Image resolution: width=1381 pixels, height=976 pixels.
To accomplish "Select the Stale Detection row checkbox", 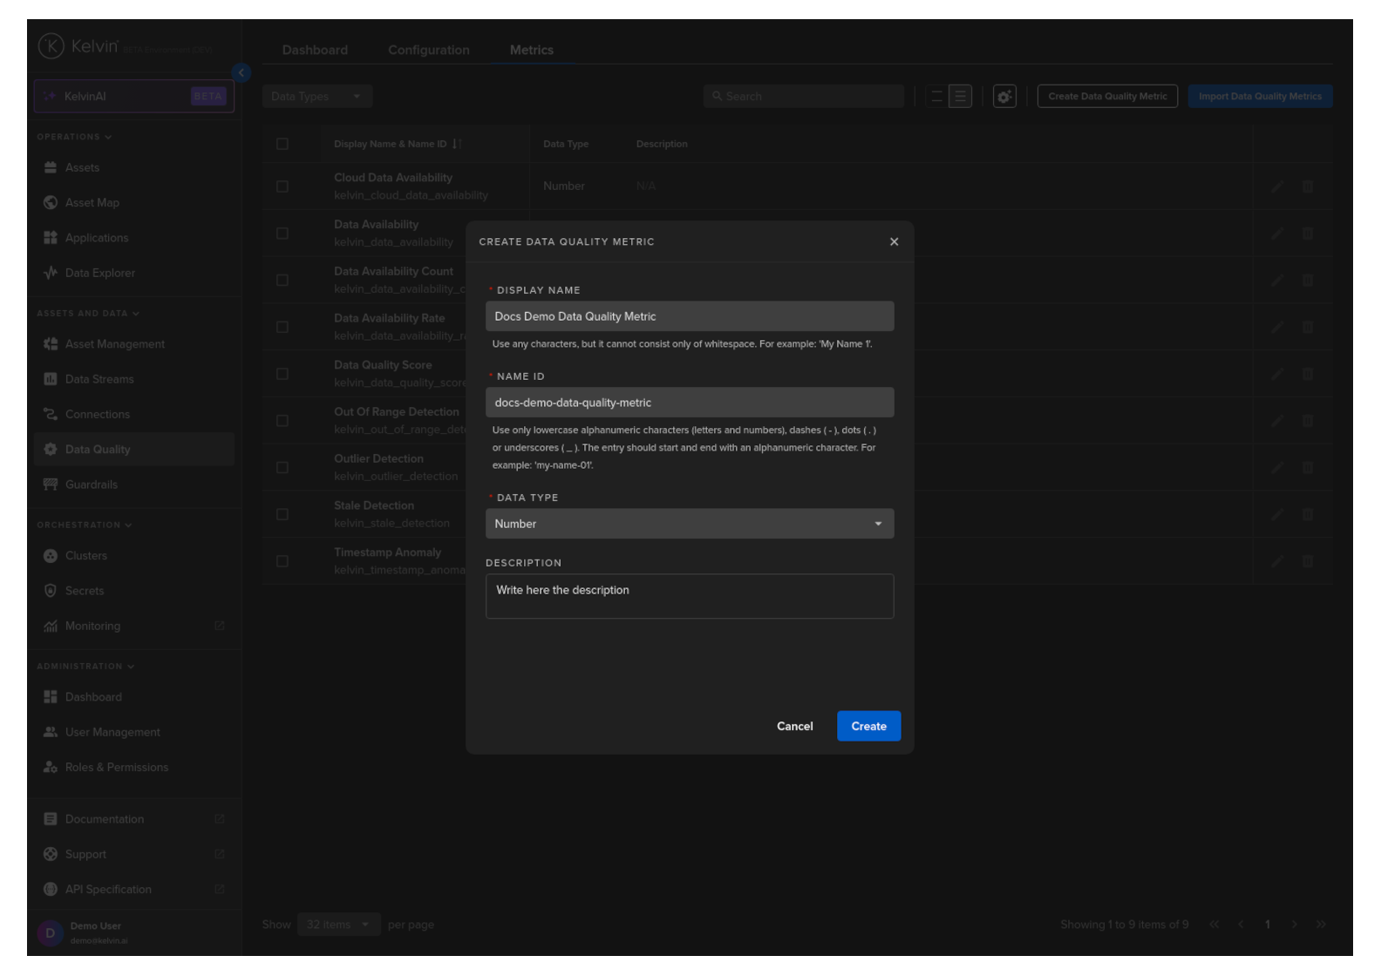I will 282,515.
